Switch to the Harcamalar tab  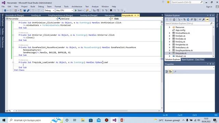[x=110, y=15]
